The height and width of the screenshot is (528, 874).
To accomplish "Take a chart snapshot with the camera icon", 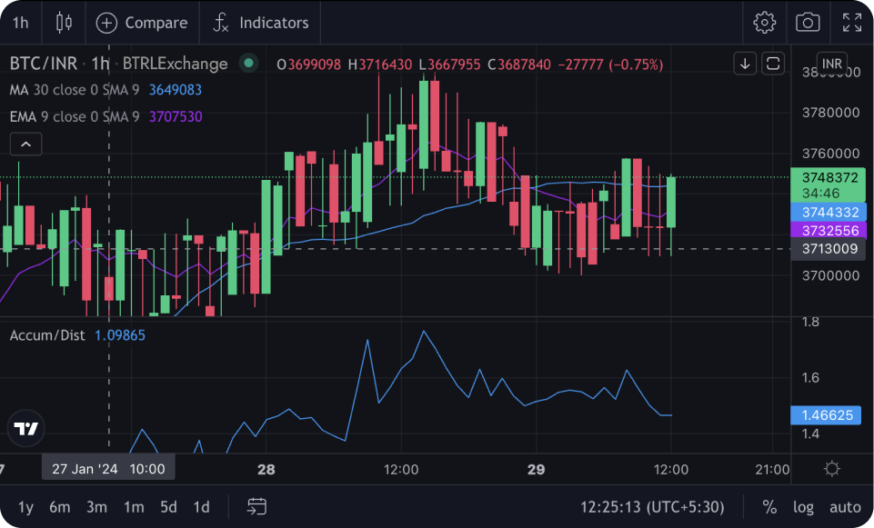I will click(807, 22).
